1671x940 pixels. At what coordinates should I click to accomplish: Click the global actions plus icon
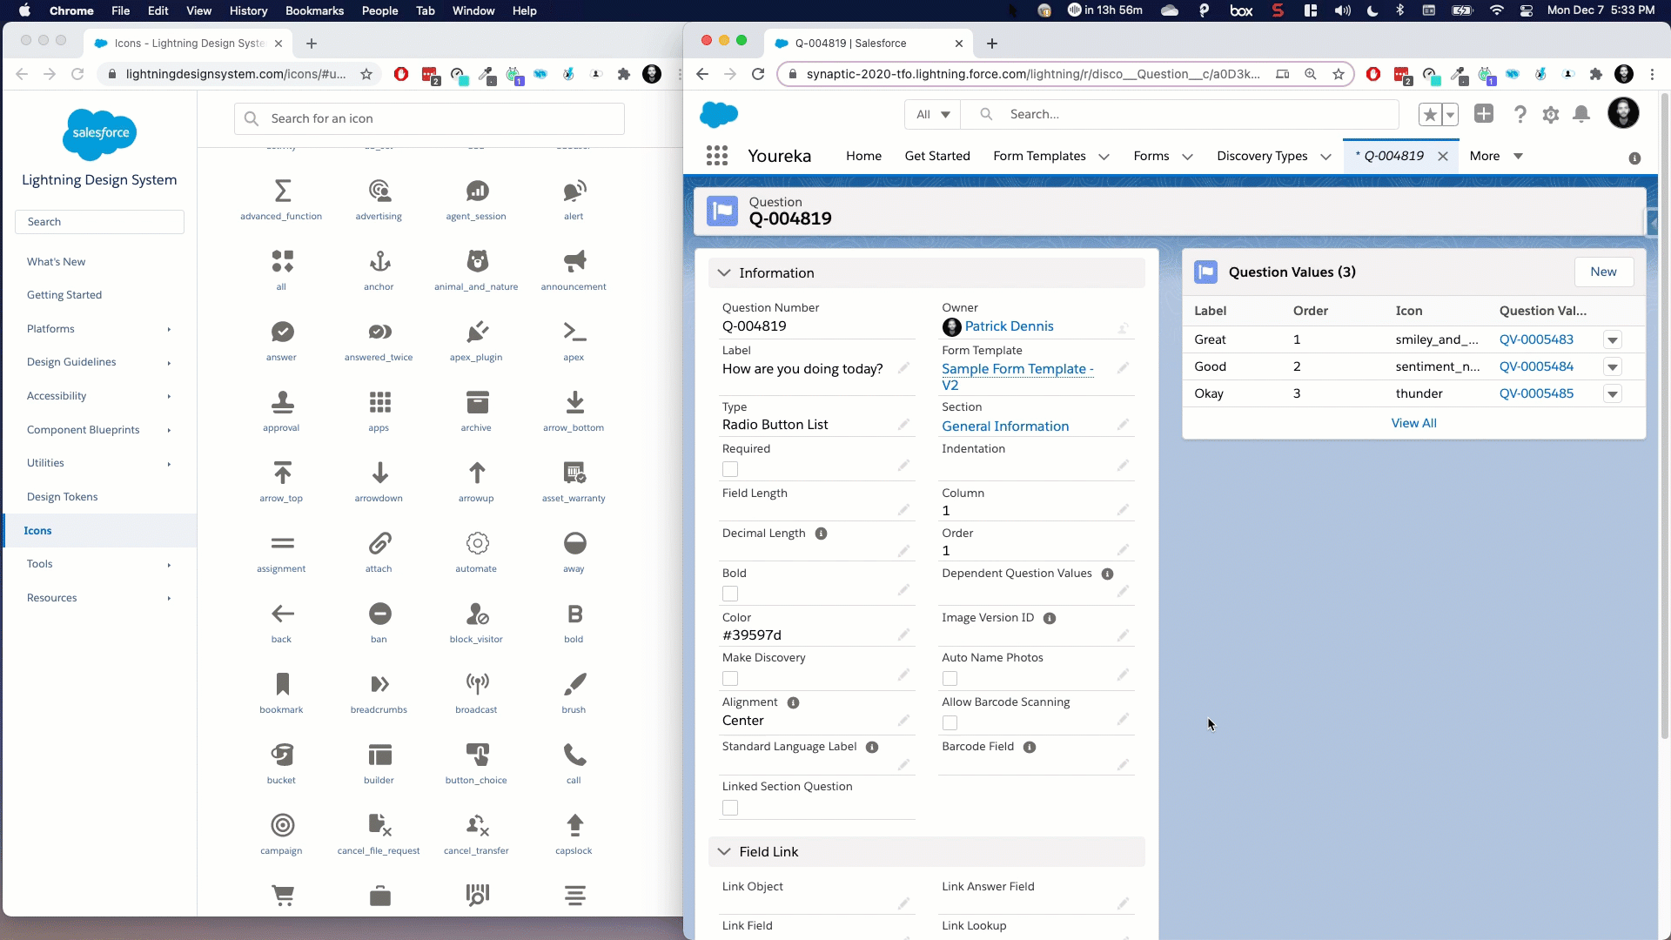(x=1484, y=113)
